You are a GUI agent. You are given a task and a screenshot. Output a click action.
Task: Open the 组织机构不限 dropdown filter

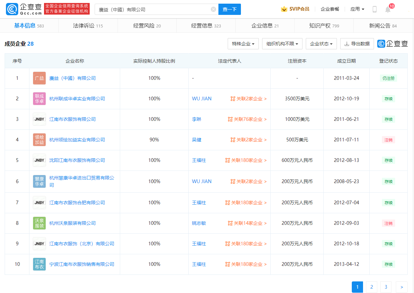coord(282,44)
